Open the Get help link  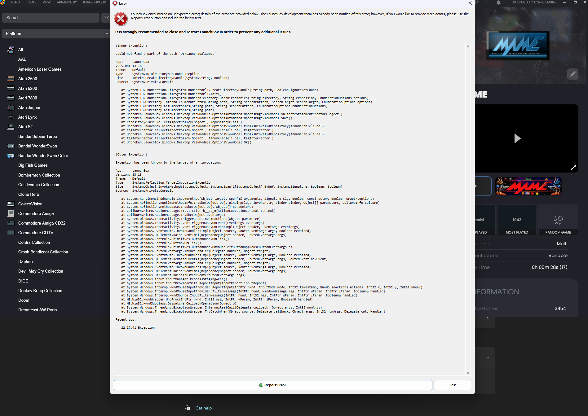point(204,408)
